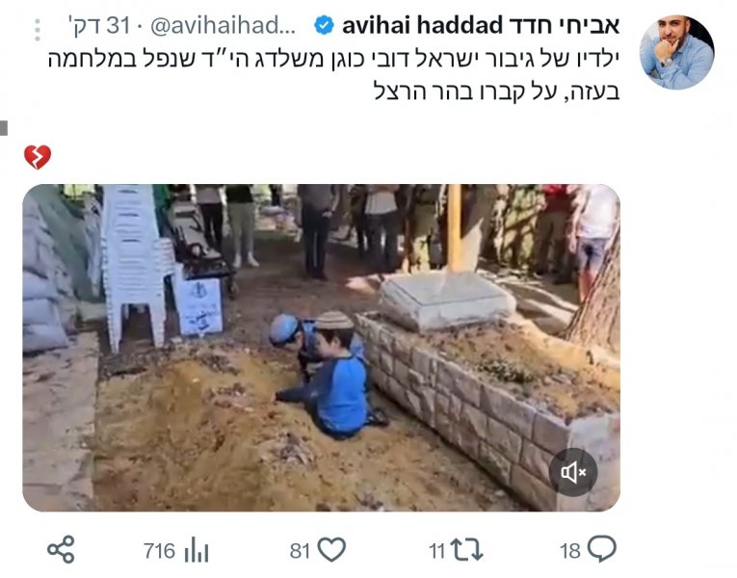Click the 31 minutes timestamp

point(97,26)
